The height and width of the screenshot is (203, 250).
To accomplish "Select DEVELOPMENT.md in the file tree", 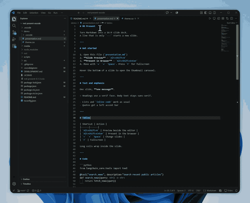I will pyautogui.click(x=43, y=72).
